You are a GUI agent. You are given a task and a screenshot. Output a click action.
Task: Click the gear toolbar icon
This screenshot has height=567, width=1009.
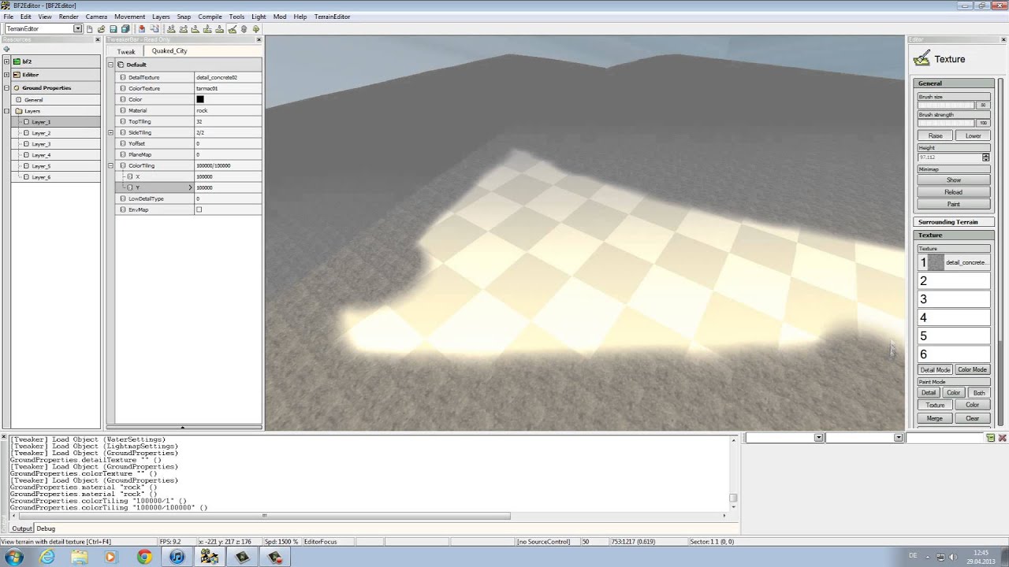244,29
